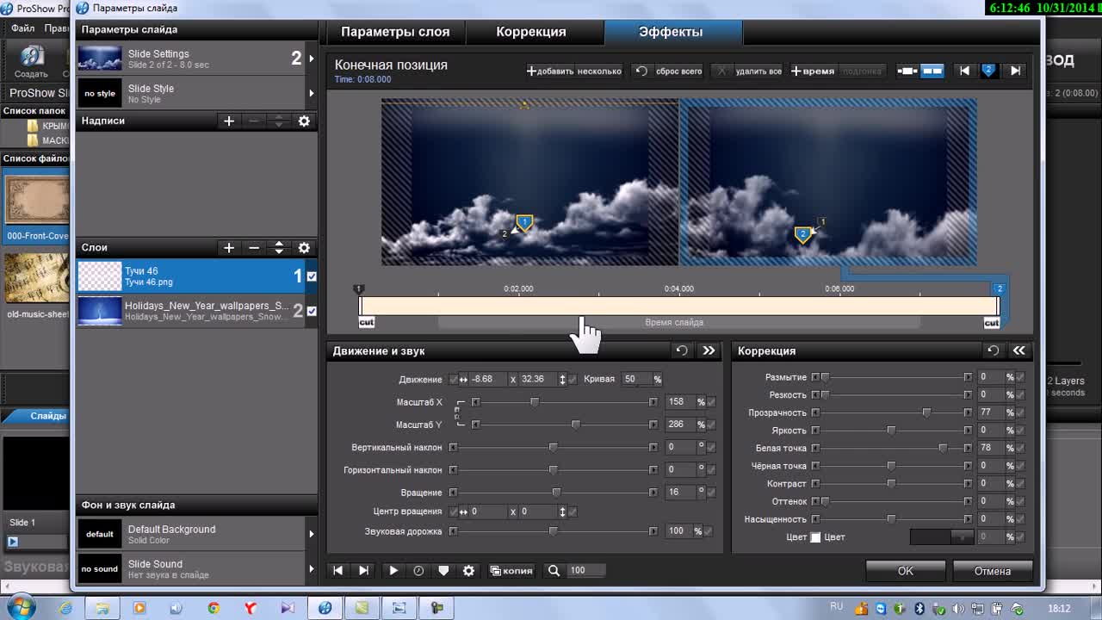Confirm with OK button
1102x620 pixels.
906,571
